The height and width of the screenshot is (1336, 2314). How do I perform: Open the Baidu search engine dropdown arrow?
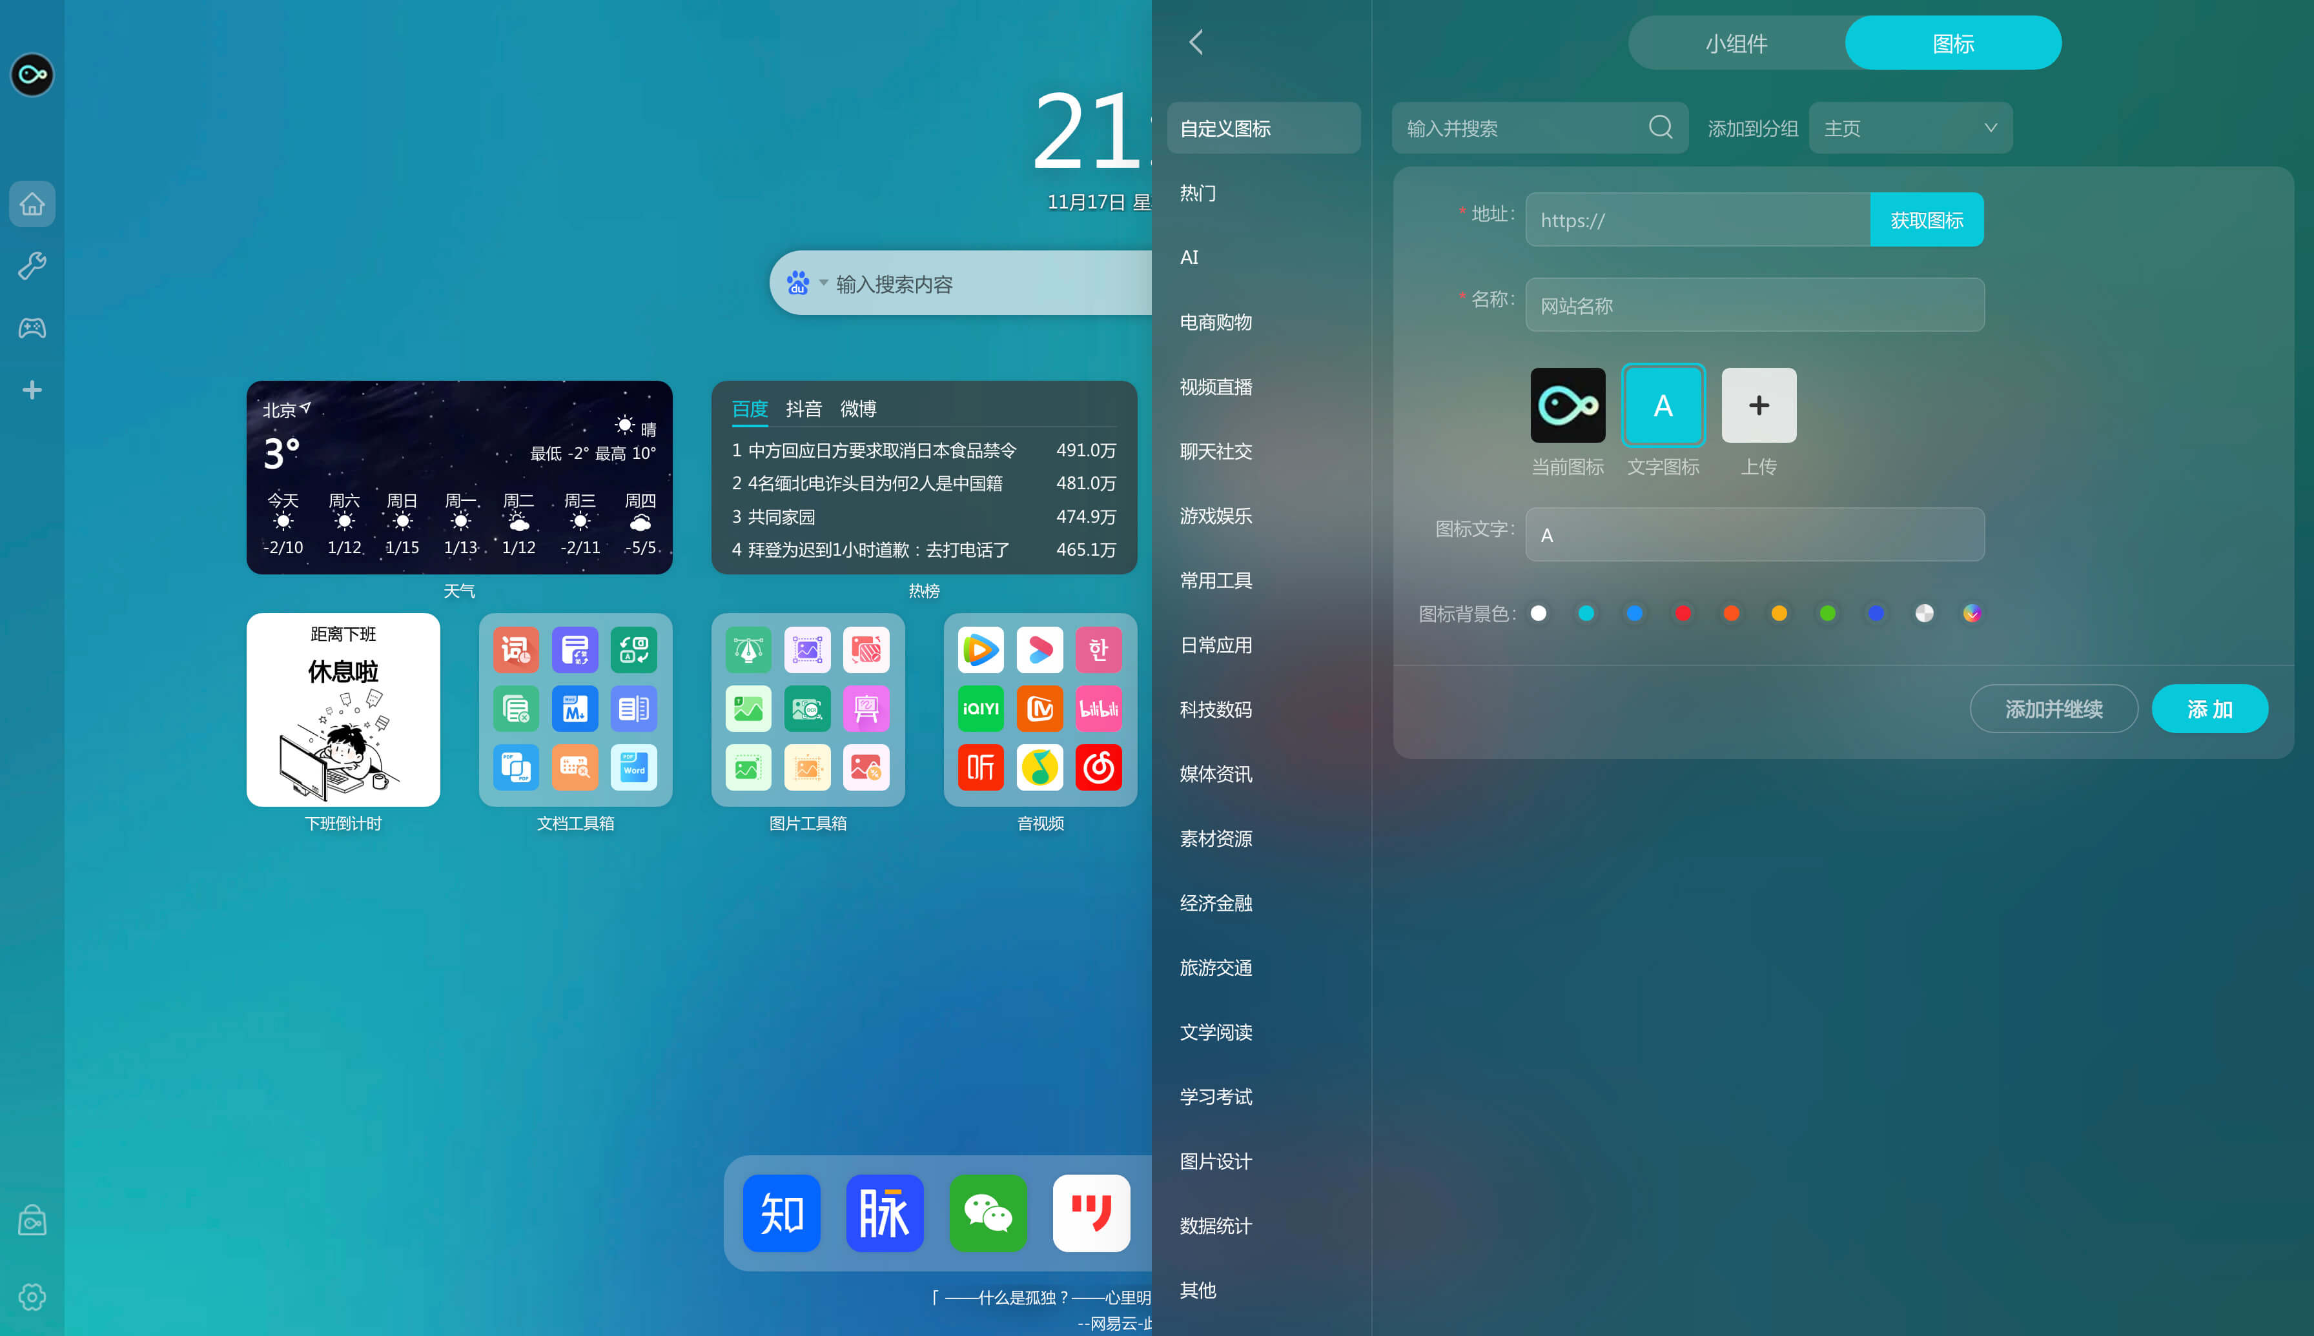(823, 283)
